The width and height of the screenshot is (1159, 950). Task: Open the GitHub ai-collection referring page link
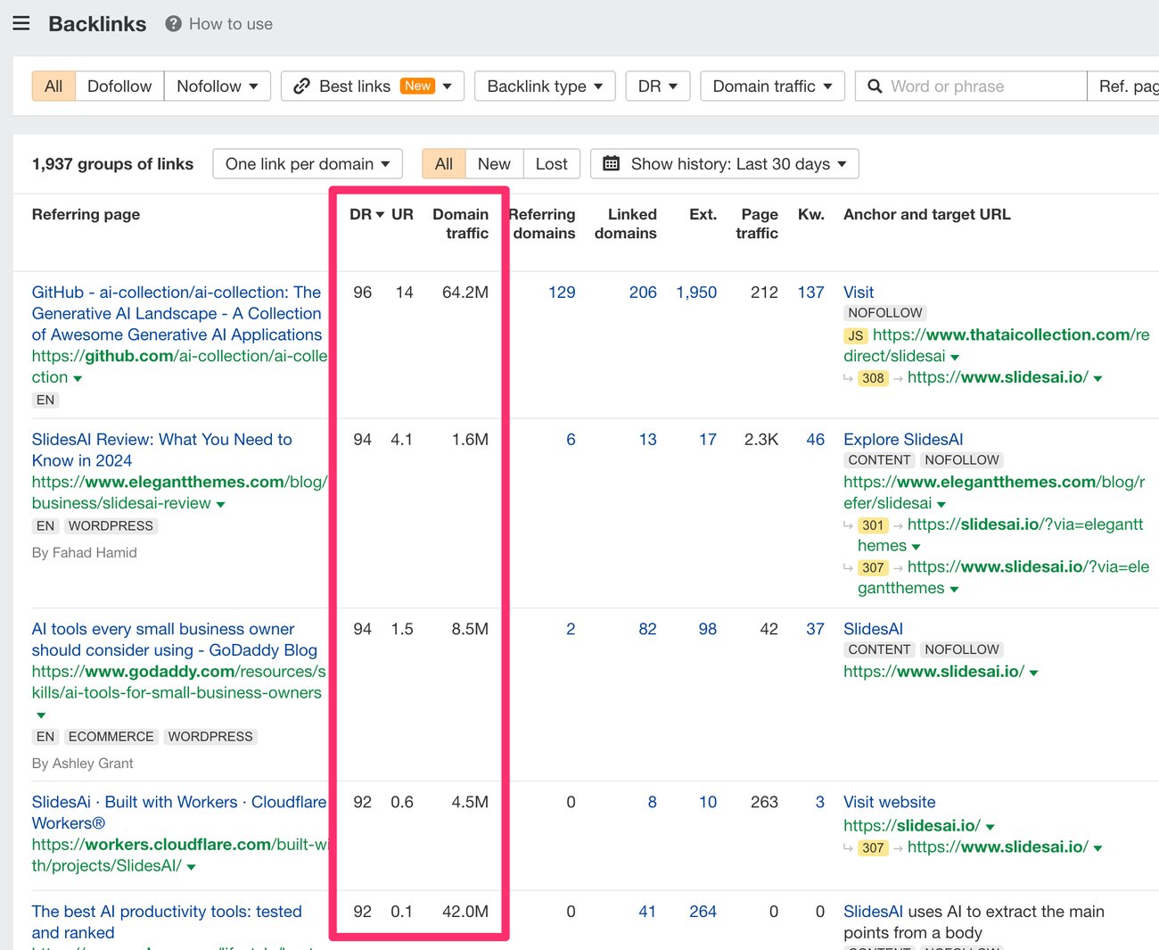pos(177,314)
